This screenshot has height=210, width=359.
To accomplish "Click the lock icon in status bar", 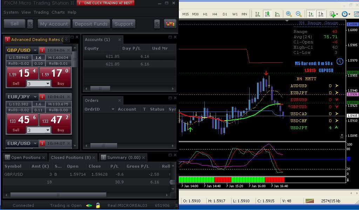I will [98, 205].
